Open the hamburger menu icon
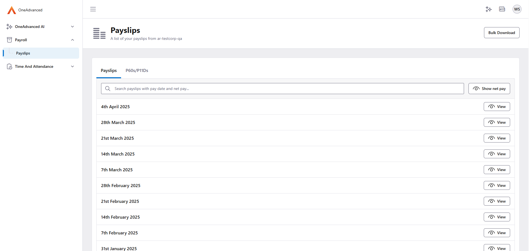529x251 pixels. click(x=93, y=9)
